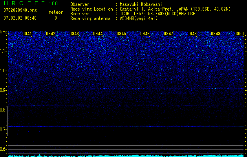
Task: Click the Observer label
Action: point(80,4)
